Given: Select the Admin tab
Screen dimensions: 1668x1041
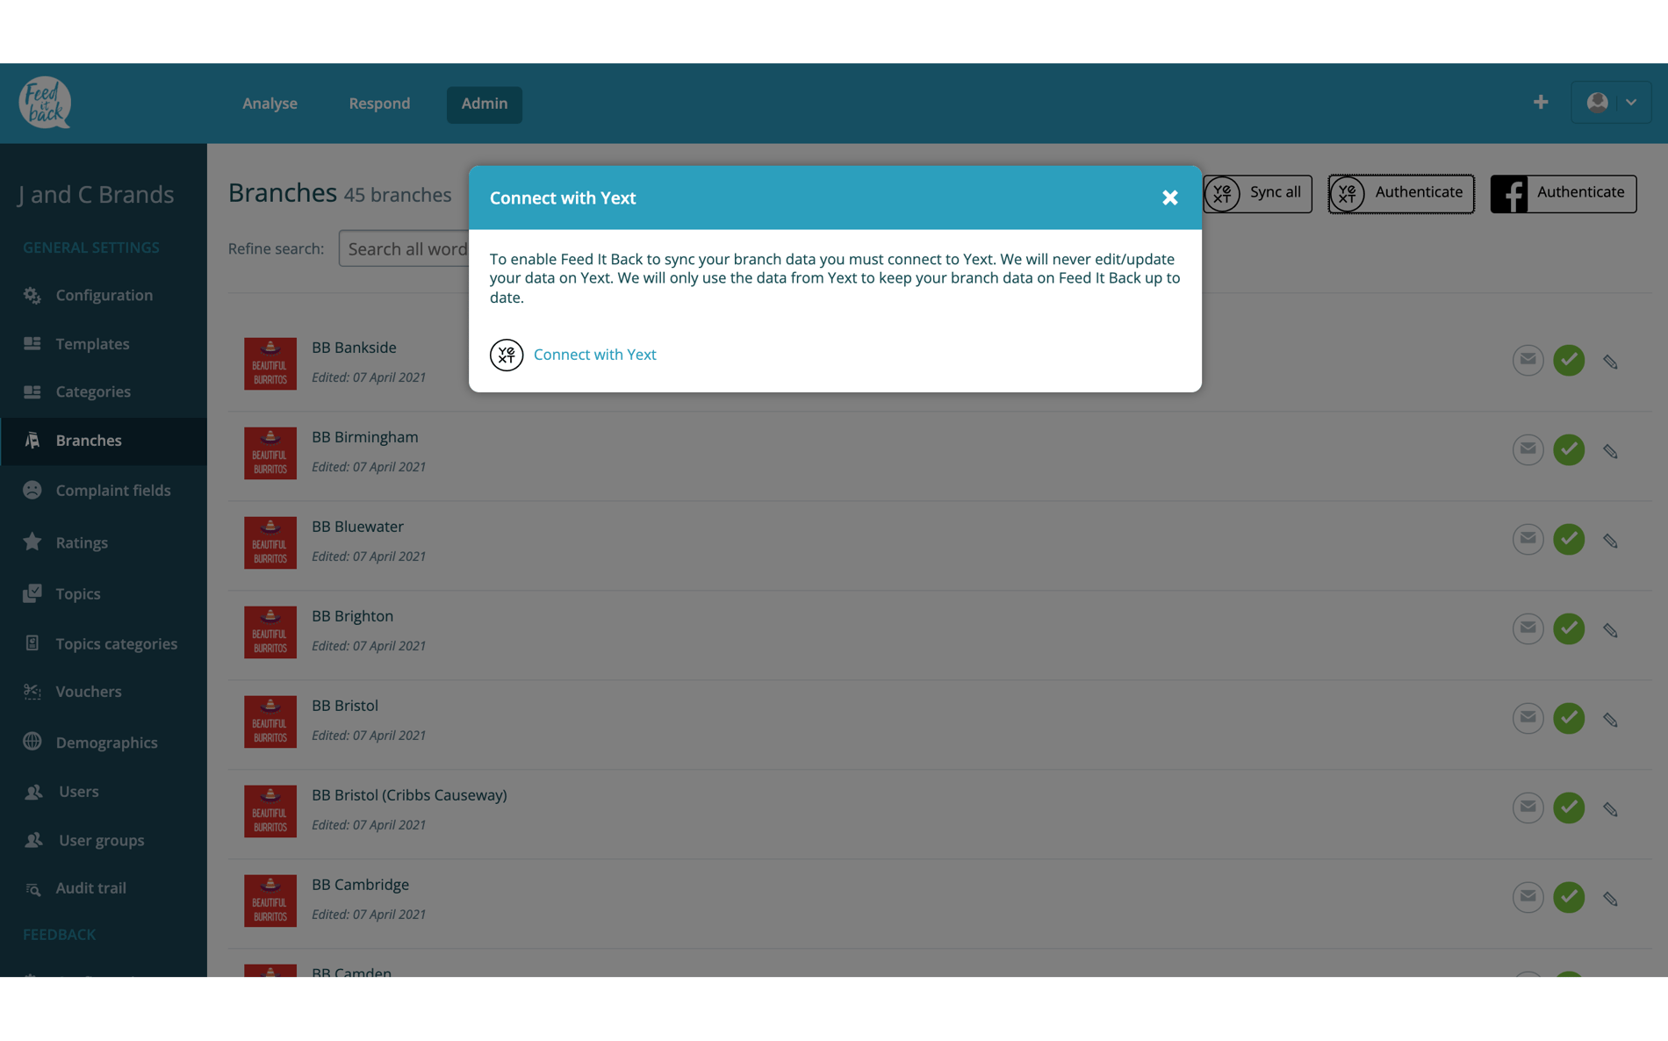Looking at the screenshot, I should (485, 104).
